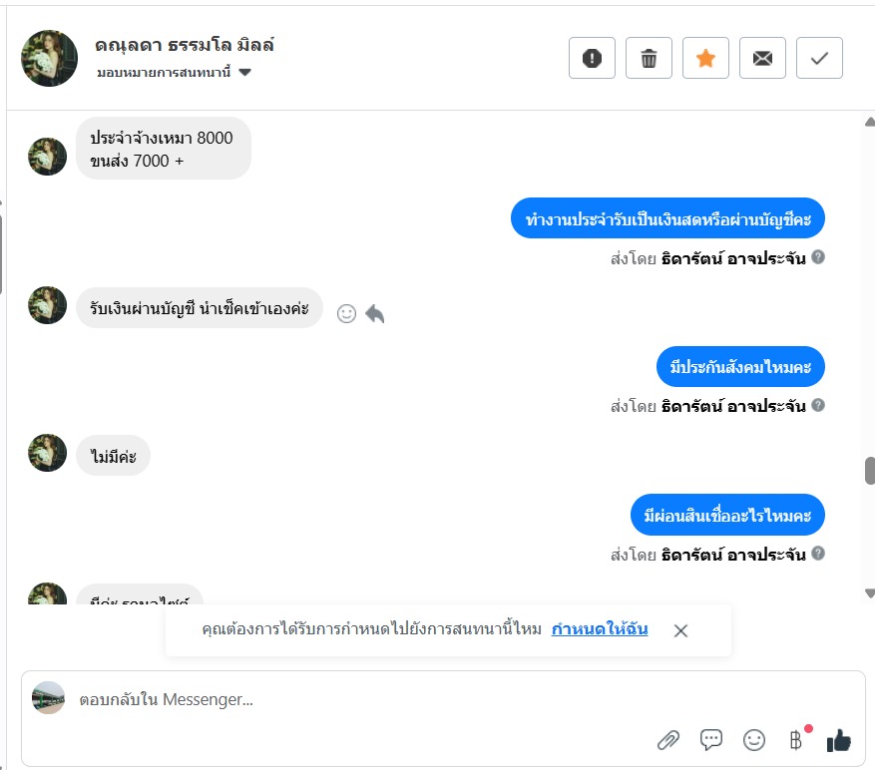This screenshot has width=875, height=770.
Task: Reply to รับเงินผ่านบัญชี message using arrow
Action: click(x=375, y=313)
